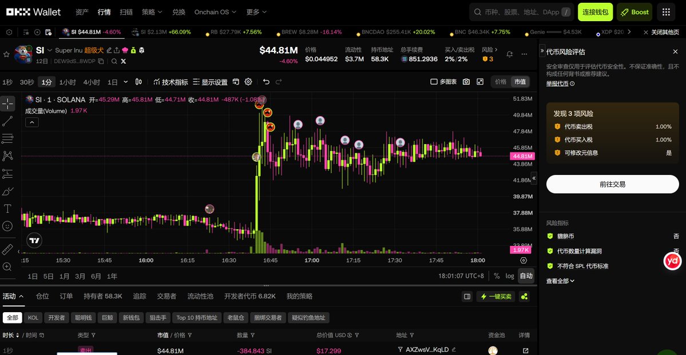
Task: Switch to the 流动性池 tab
Action: coord(200,296)
